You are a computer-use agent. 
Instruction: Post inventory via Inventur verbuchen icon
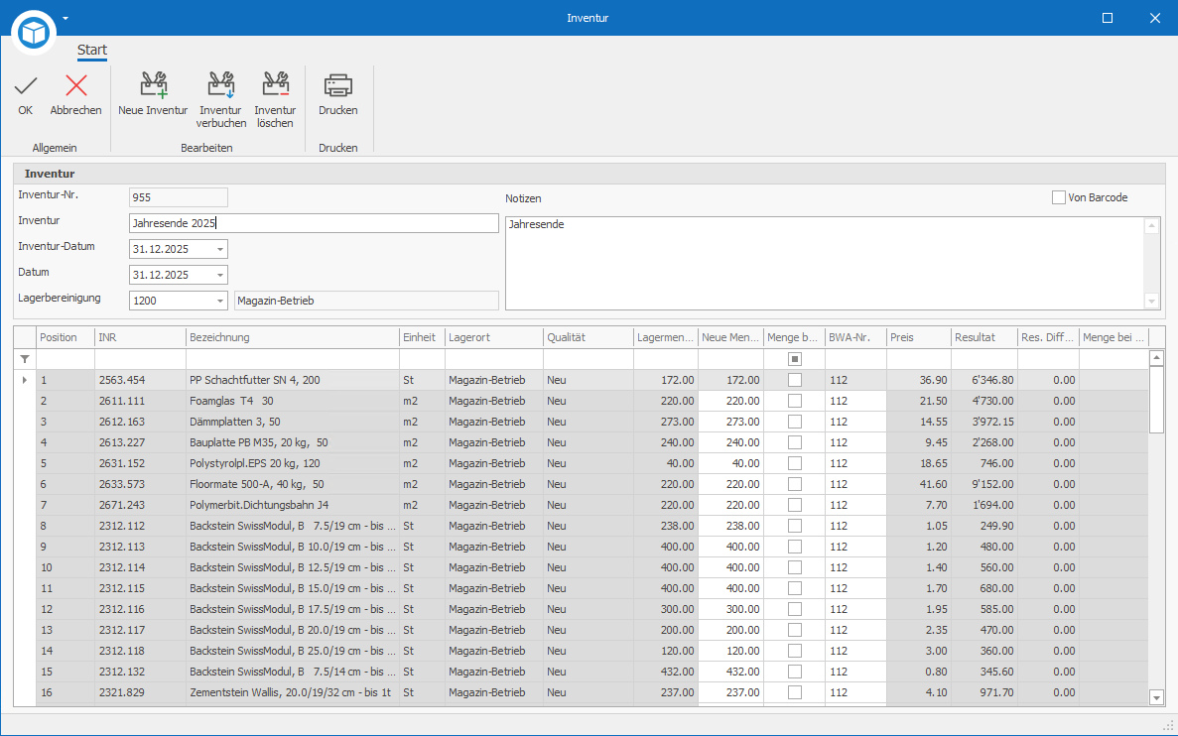221,85
